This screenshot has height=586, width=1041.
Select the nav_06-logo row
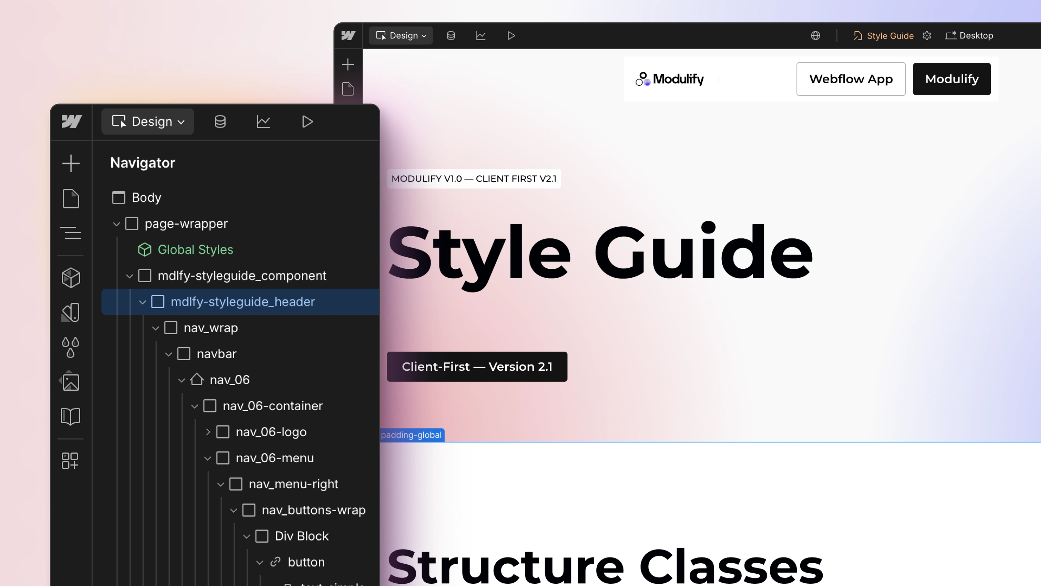(240, 432)
